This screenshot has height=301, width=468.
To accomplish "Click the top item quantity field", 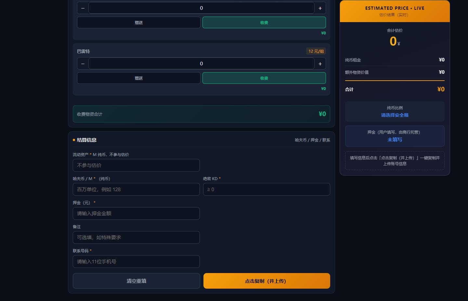I will 201,8.
